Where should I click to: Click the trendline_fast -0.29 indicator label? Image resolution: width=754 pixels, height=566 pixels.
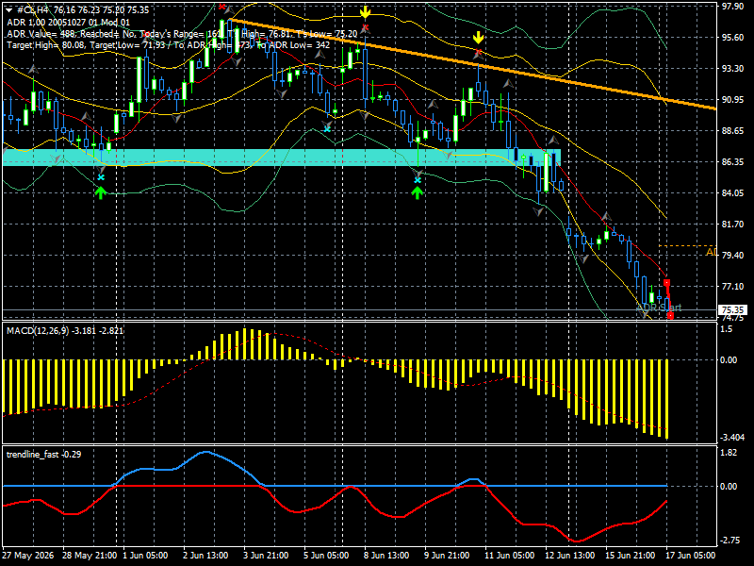(x=43, y=455)
